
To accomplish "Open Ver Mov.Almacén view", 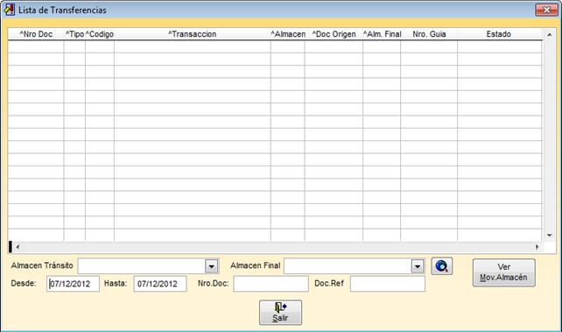I will pyautogui.click(x=504, y=272).
